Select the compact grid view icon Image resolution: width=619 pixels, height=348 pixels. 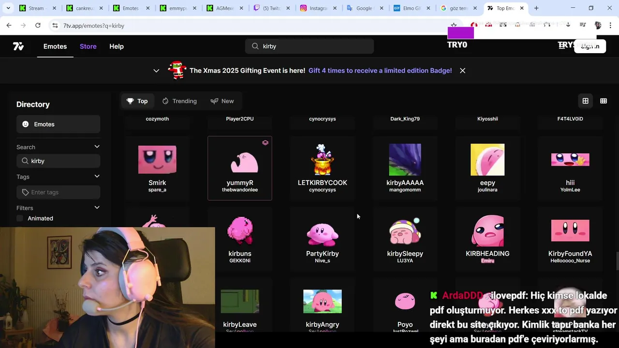pos(604,101)
